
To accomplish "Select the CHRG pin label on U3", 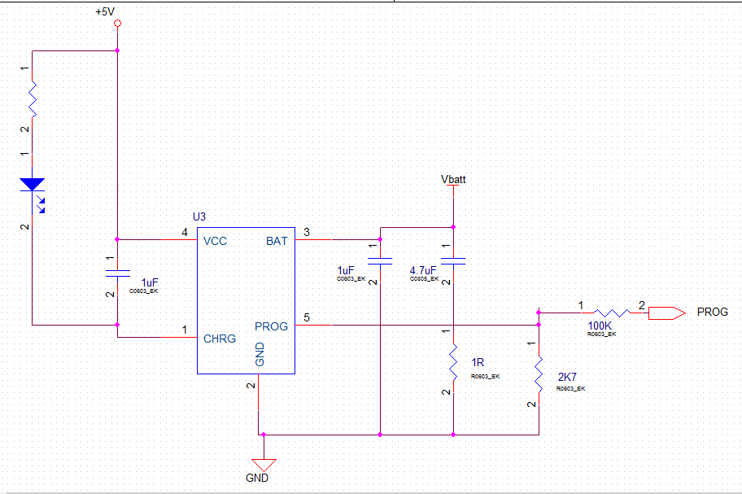I will [221, 339].
